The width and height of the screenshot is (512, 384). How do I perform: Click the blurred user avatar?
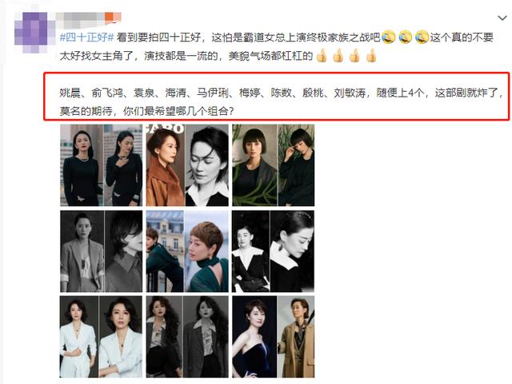pos(32,32)
